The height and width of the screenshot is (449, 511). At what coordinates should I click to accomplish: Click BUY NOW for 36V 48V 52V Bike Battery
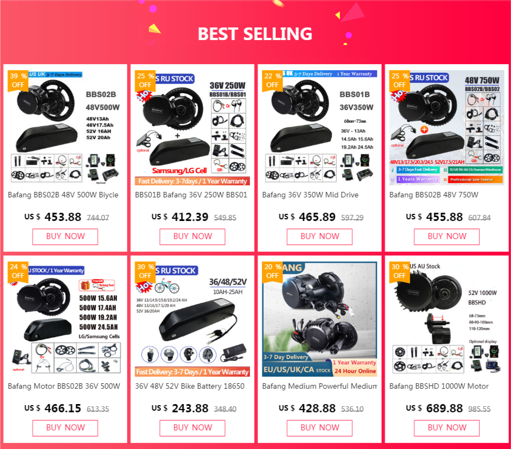coord(192,428)
